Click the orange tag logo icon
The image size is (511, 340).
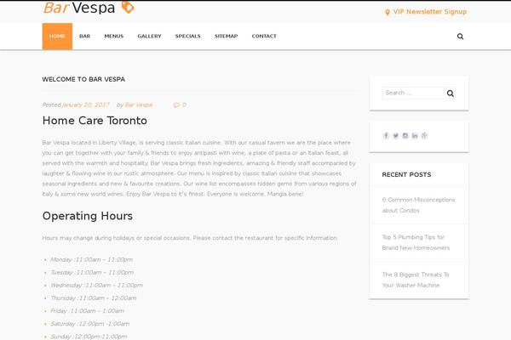click(x=128, y=7)
